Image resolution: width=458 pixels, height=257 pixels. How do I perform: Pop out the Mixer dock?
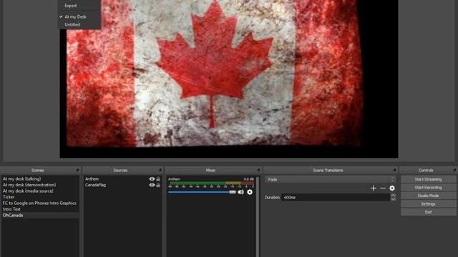[258, 170]
